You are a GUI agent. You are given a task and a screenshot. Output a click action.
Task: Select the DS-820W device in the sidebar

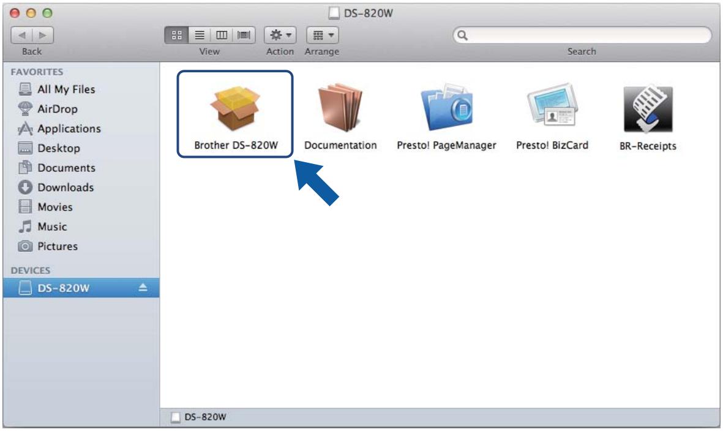81,288
